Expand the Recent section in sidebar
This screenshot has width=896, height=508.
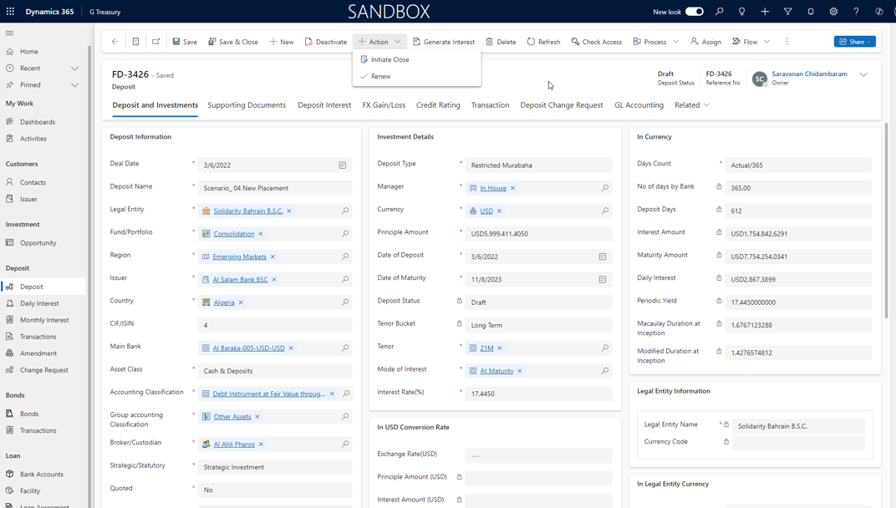point(74,69)
